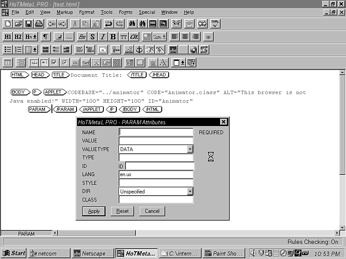
Task: Click into the NAME input field
Action: (x=156, y=132)
